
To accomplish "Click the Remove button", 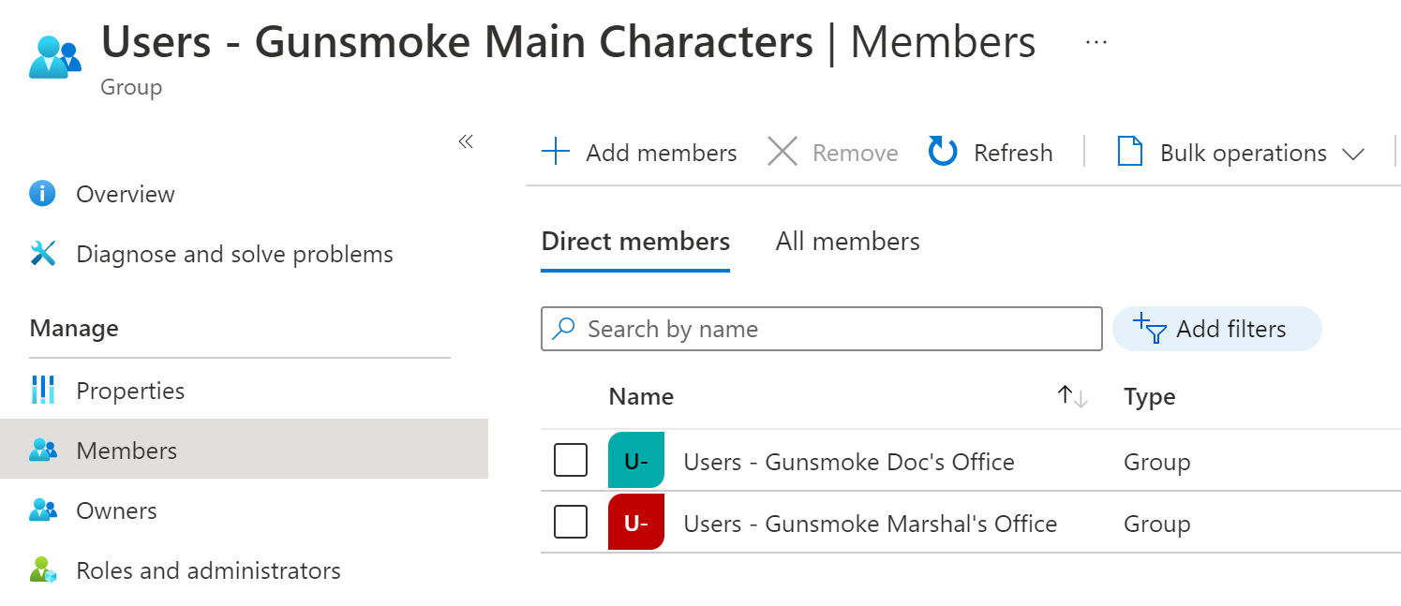I will pyautogui.click(x=832, y=152).
